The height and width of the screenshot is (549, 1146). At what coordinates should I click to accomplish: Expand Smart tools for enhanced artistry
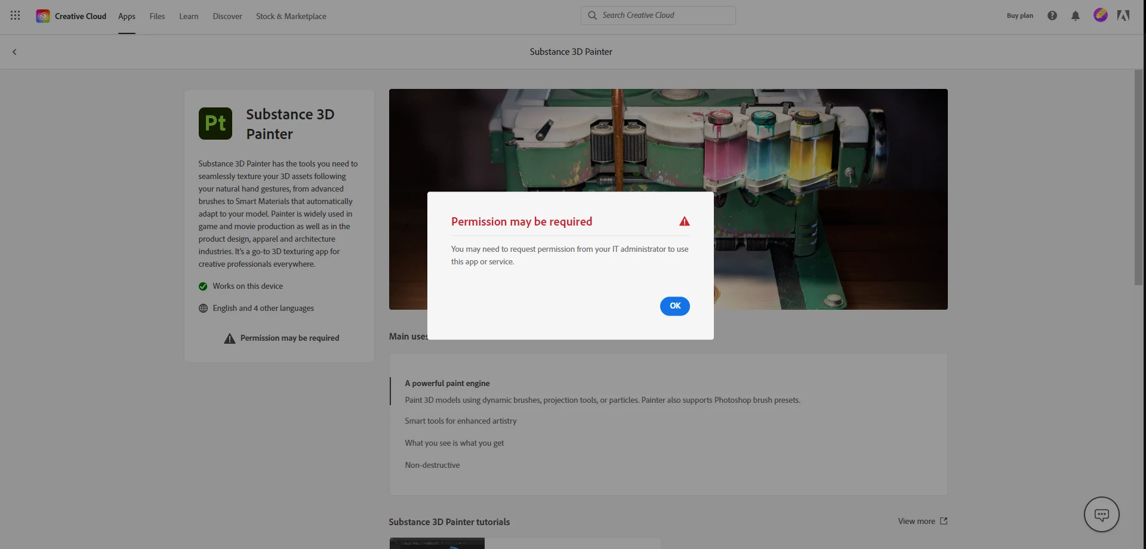[461, 421]
